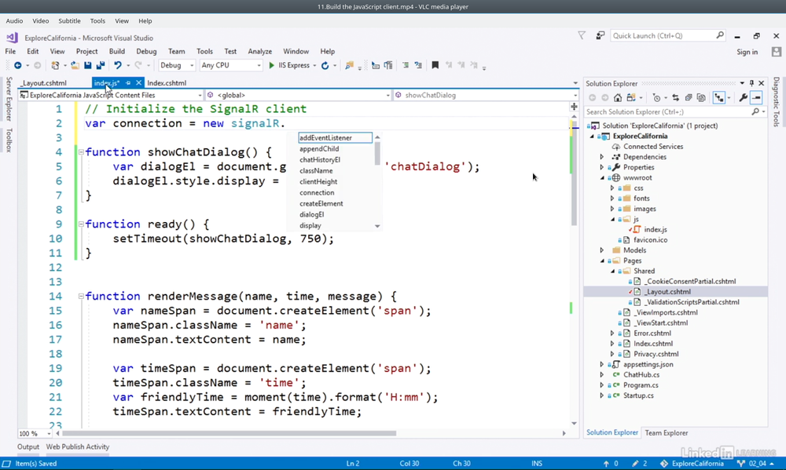The height and width of the screenshot is (470, 786).
Task: Click the IntelliSense list scrollbar thumb
Action: click(x=377, y=153)
